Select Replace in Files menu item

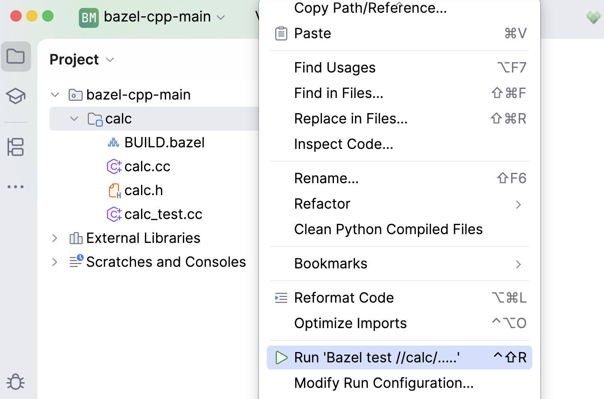click(400, 119)
